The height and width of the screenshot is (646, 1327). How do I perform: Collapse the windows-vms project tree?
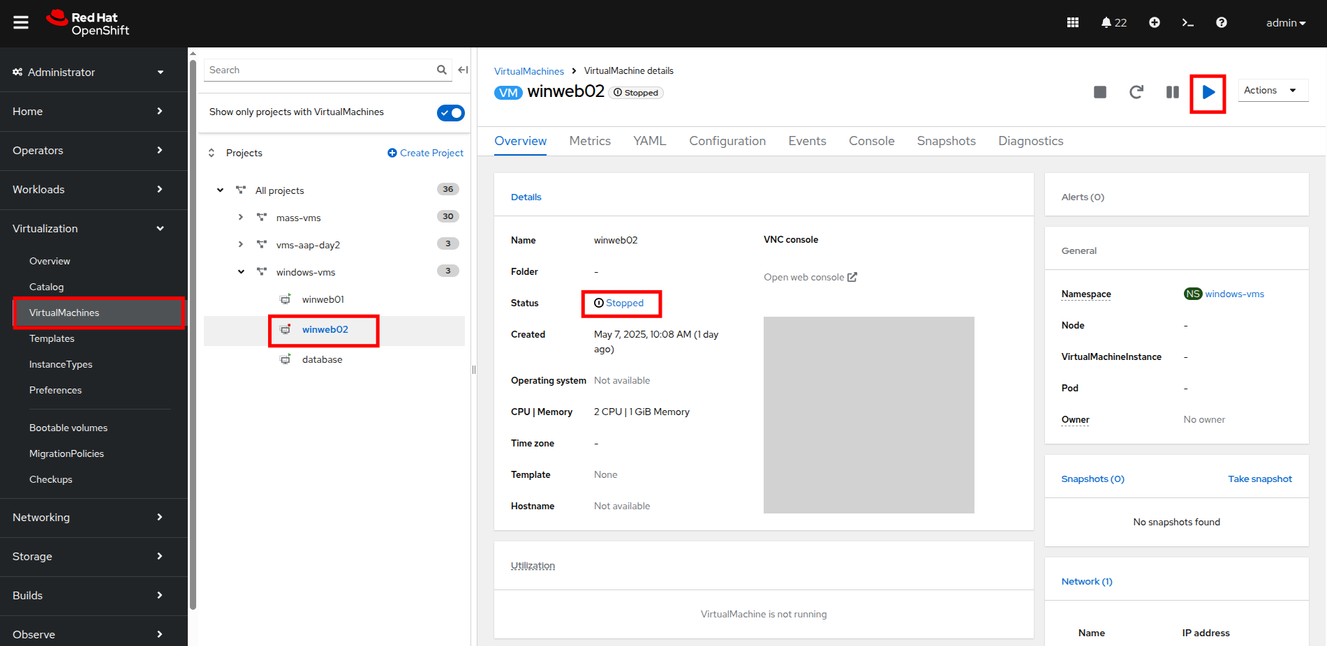point(241,272)
